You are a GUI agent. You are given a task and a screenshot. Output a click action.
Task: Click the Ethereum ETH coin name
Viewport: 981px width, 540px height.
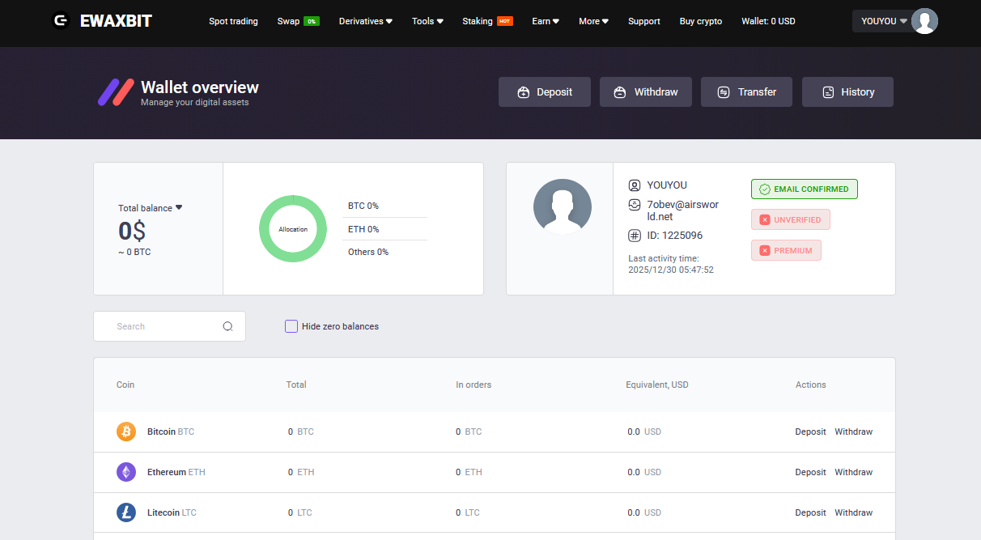point(176,472)
